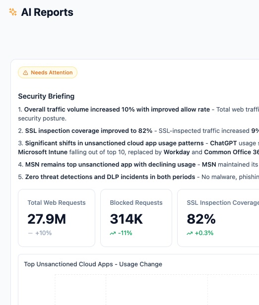Screen dimensions: 259x305
Task: Click briefing item about unsanctioned cloud app shifts
Action: 138,147
